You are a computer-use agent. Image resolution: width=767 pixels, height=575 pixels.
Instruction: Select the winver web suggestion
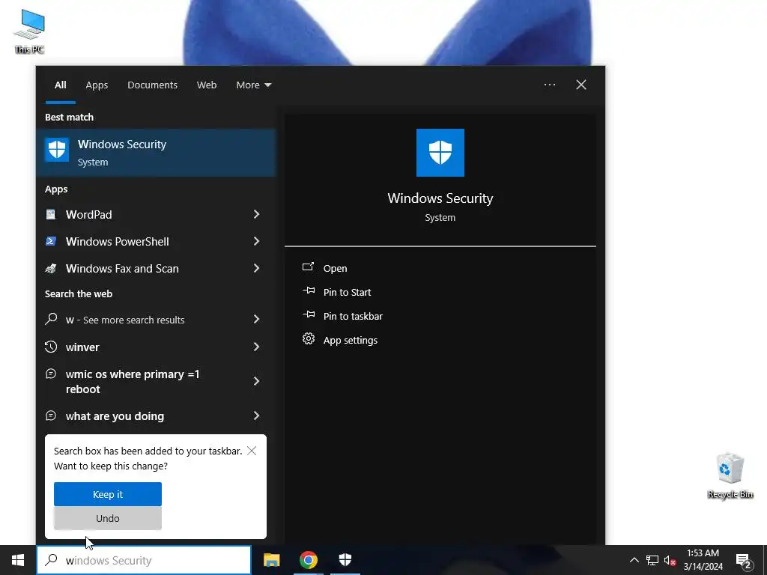[82, 347]
